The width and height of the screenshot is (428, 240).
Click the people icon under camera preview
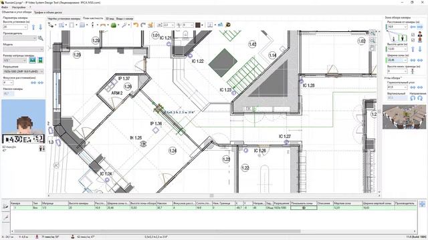click(x=41, y=148)
